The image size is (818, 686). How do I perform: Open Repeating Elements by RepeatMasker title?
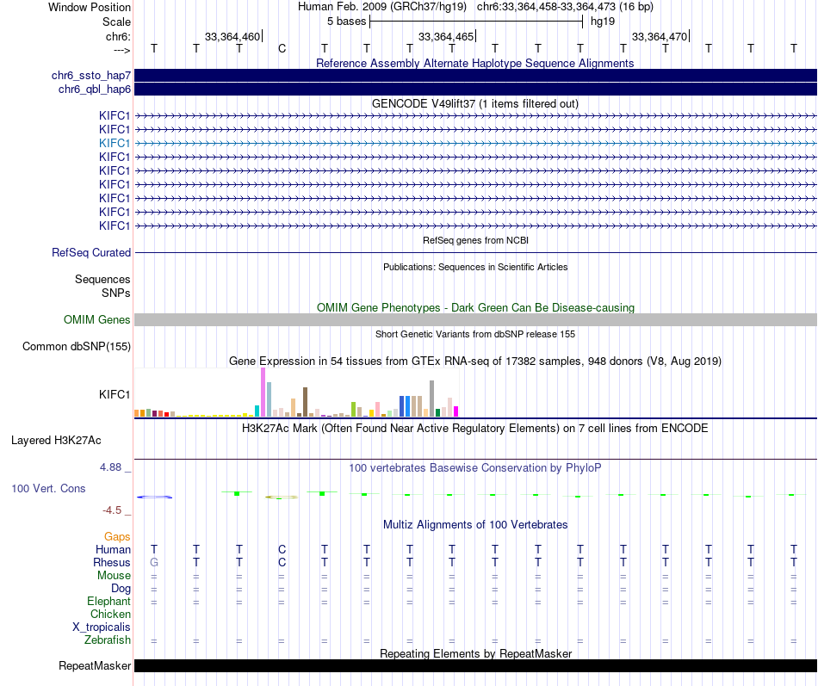(475, 653)
